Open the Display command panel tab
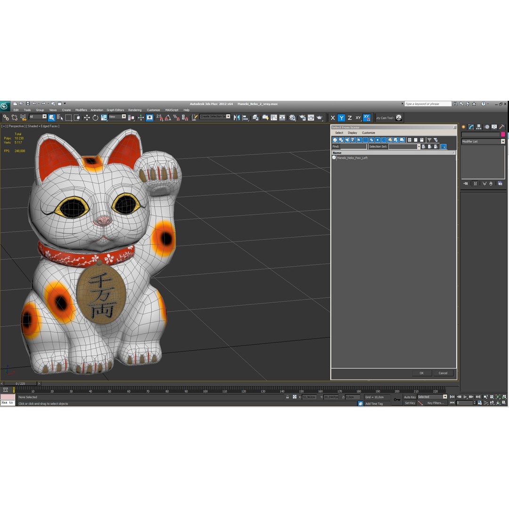509x509 pixels. click(494, 127)
